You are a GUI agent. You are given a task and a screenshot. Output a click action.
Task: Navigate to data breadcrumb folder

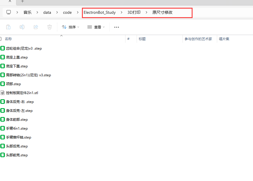click(47, 12)
